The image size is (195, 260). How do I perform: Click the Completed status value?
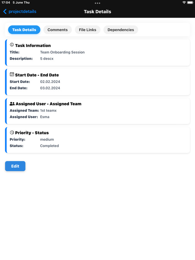(50, 146)
